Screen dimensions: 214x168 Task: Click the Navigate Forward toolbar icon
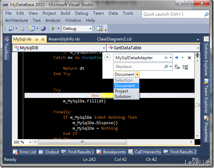[22, 29]
